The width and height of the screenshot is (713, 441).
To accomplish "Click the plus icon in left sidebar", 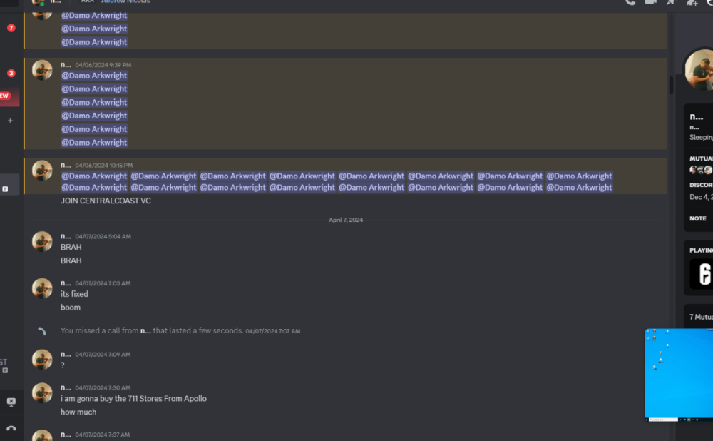I will coord(10,121).
